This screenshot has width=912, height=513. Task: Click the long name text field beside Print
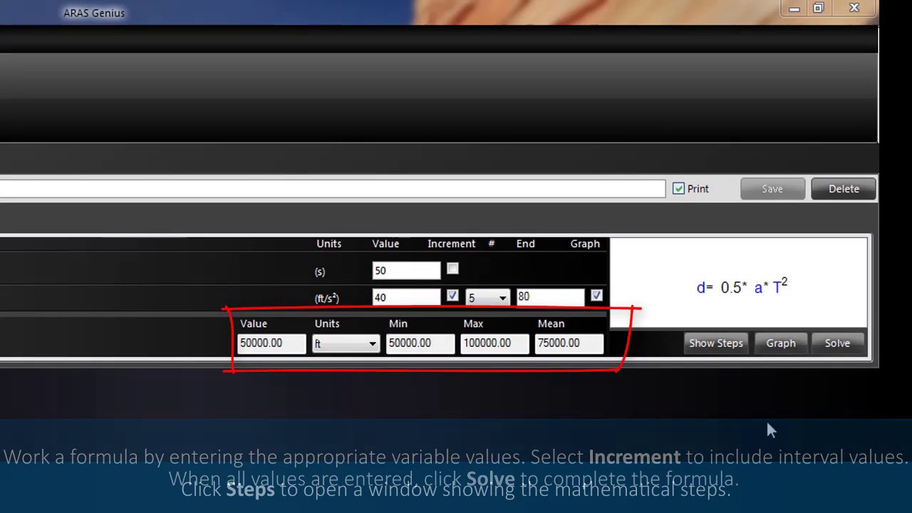[332, 189]
